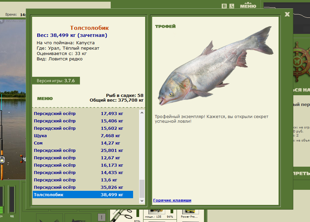The width and height of the screenshot is (310, 222).
Task: Open the Горячие клавиши link
Action: pos(172,200)
